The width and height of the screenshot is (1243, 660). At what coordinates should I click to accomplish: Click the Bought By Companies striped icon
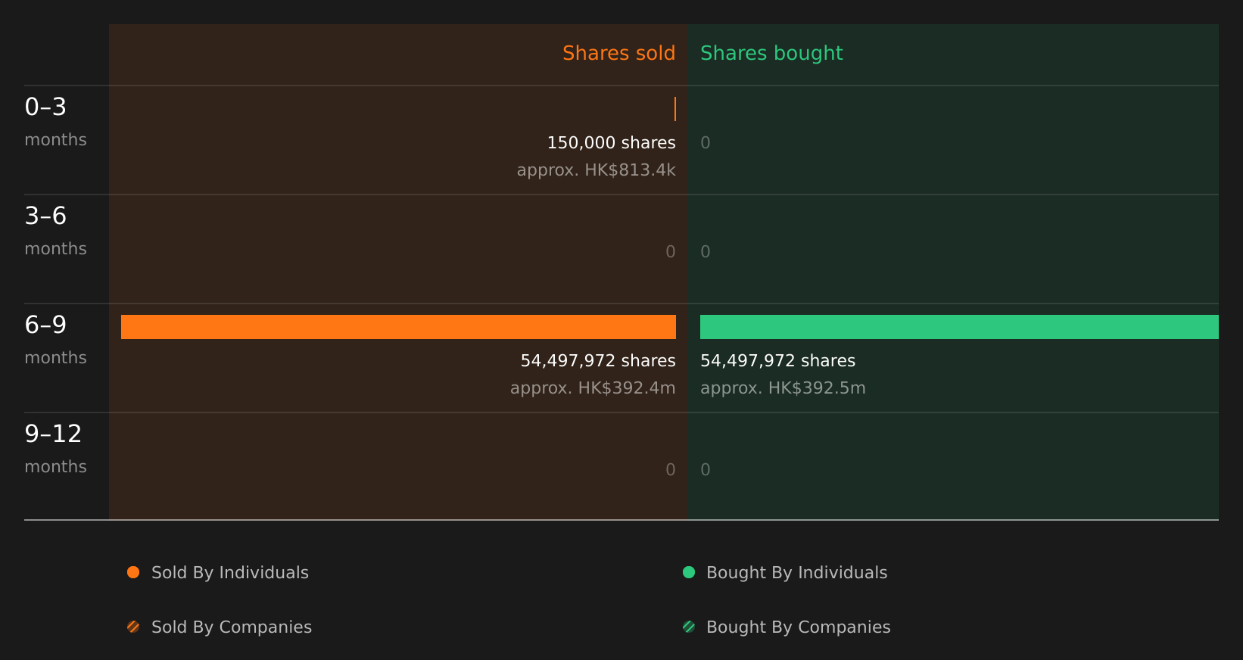(689, 627)
